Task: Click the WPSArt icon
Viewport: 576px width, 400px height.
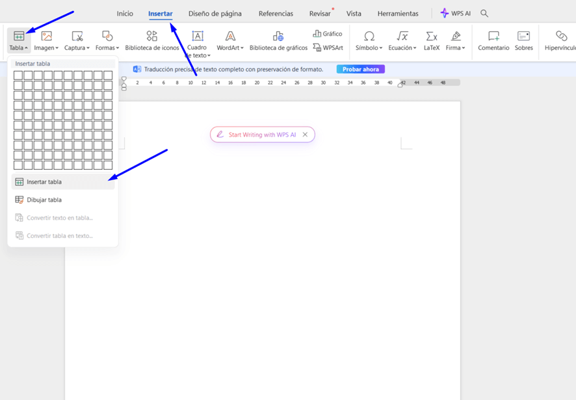Action: click(328, 47)
